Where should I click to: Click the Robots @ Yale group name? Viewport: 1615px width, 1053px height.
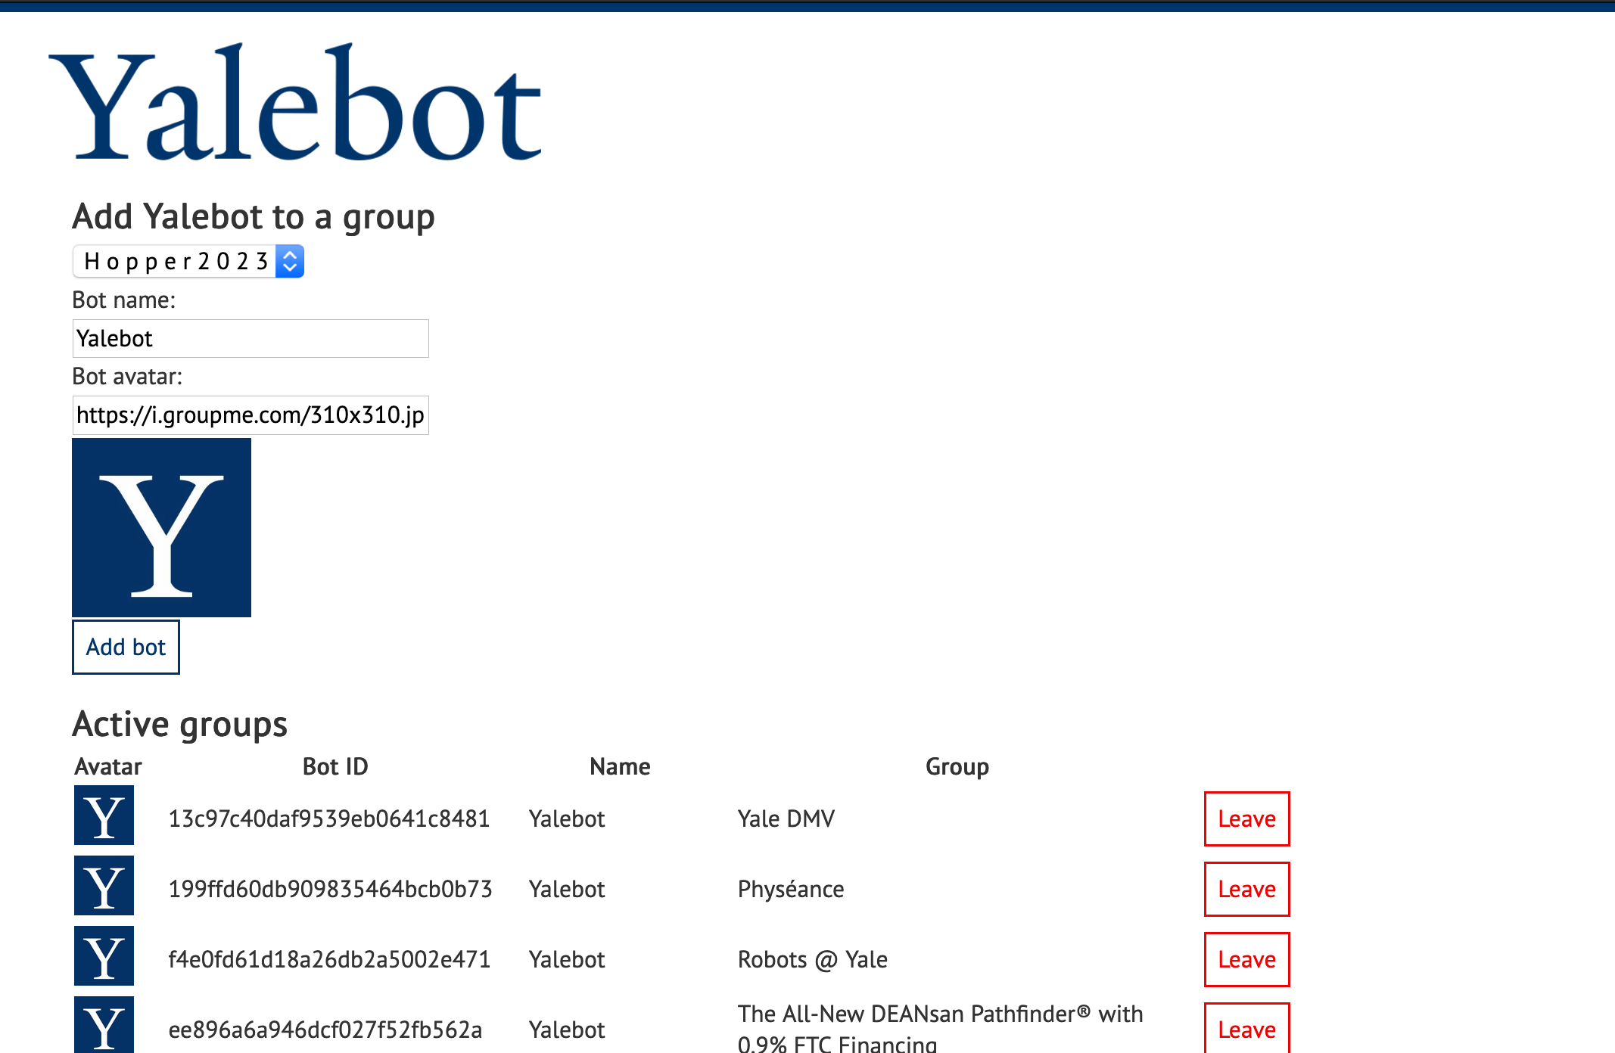pos(812,959)
